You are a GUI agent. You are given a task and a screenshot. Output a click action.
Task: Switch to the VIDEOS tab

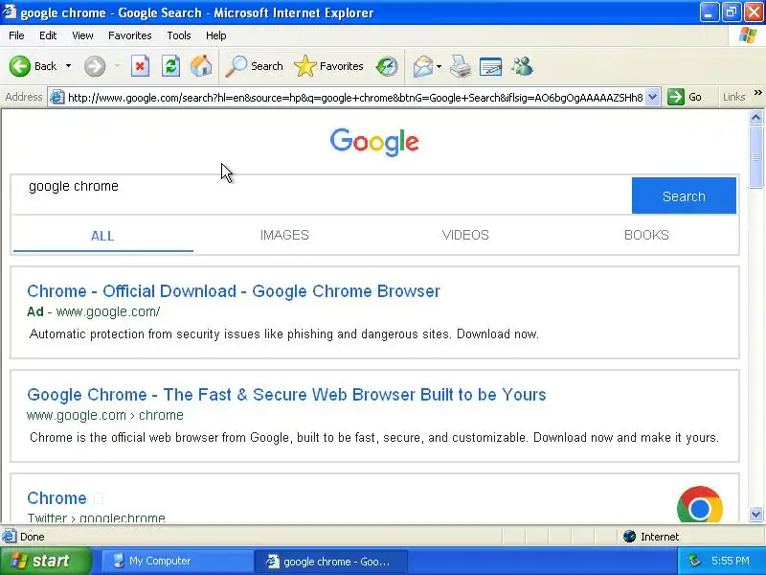point(465,235)
